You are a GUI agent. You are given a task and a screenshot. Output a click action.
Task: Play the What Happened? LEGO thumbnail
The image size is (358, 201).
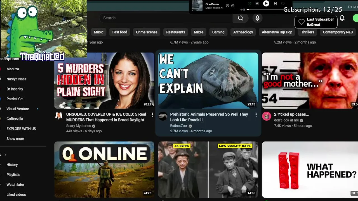[x=310, y=169]
